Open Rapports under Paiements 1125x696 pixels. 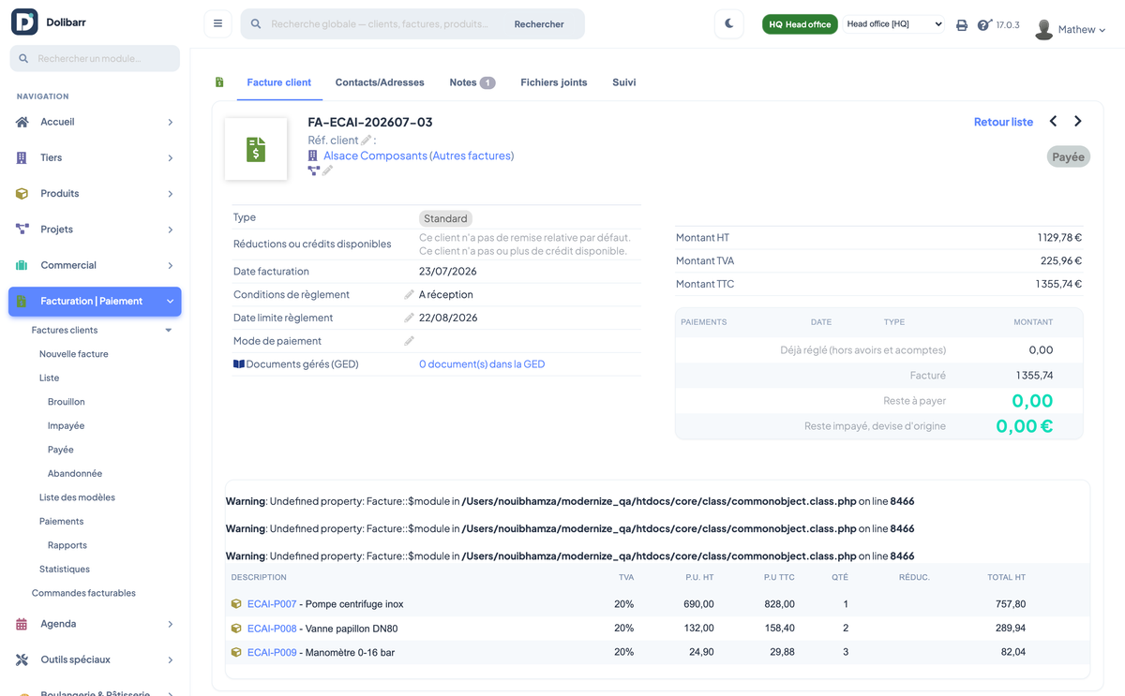(67, 545)
